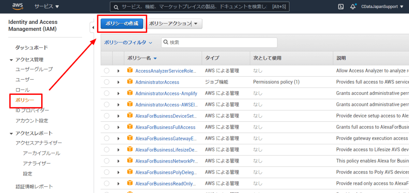The image size is (409, 193).
Task: Click the top AWS services search bar
Action: coord(199,6)
